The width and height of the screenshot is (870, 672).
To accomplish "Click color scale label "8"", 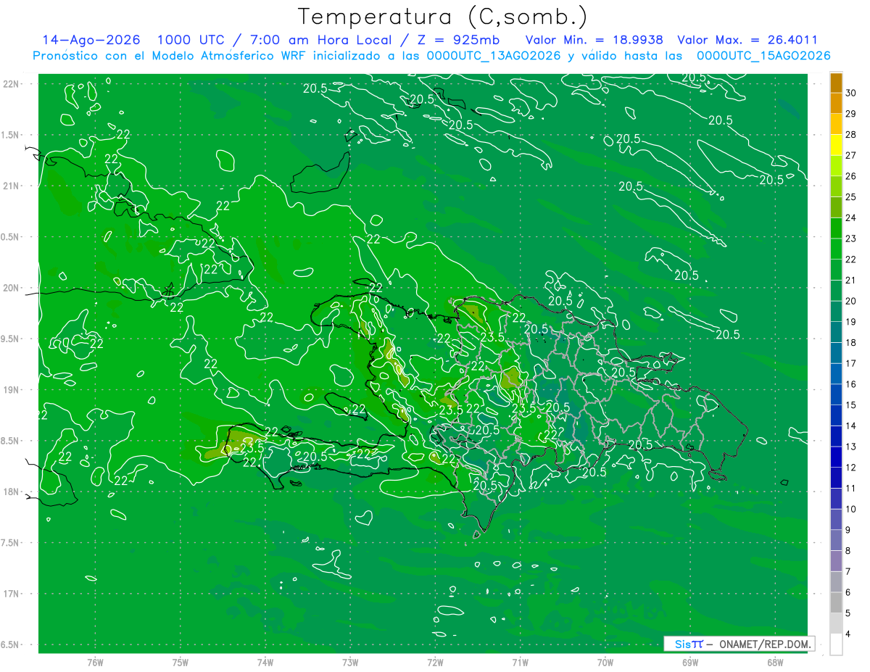I will (849, 551).
